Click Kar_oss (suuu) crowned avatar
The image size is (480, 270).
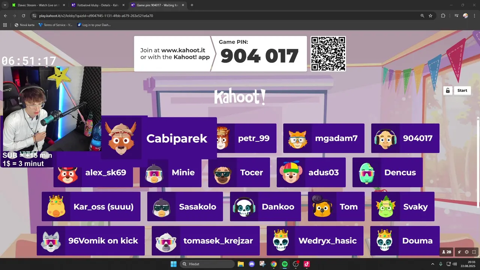56,207
